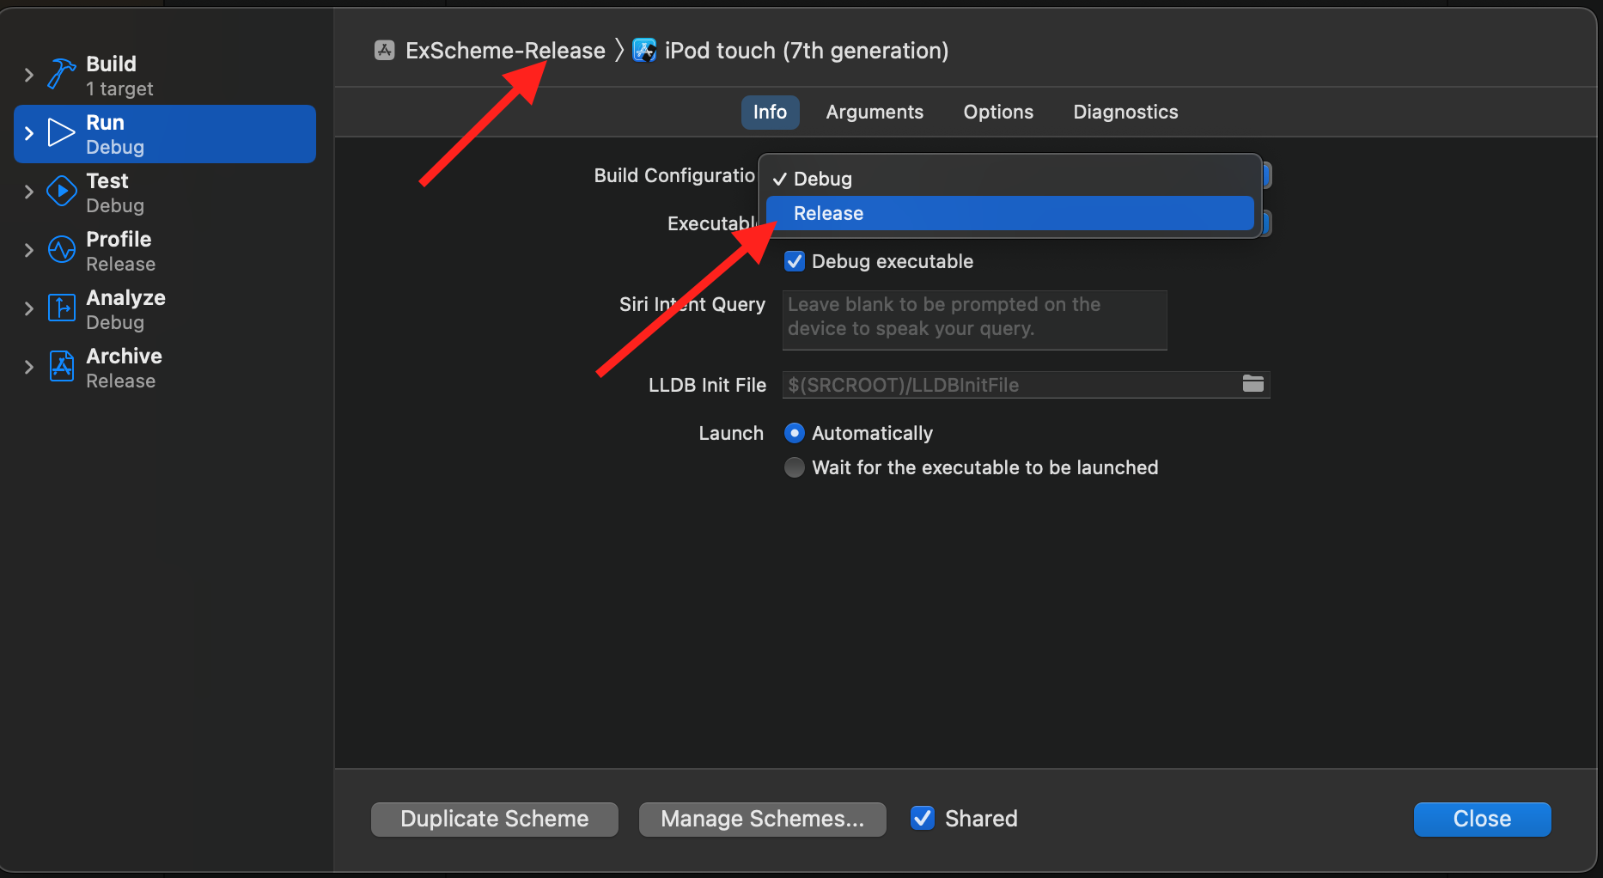Screen dimensions: 1603x878
Task: Expand the Analyze action disclosure chevron
Action: tap(29, 308)
